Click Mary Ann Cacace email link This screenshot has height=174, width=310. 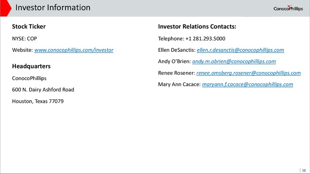tap(248, 84)
